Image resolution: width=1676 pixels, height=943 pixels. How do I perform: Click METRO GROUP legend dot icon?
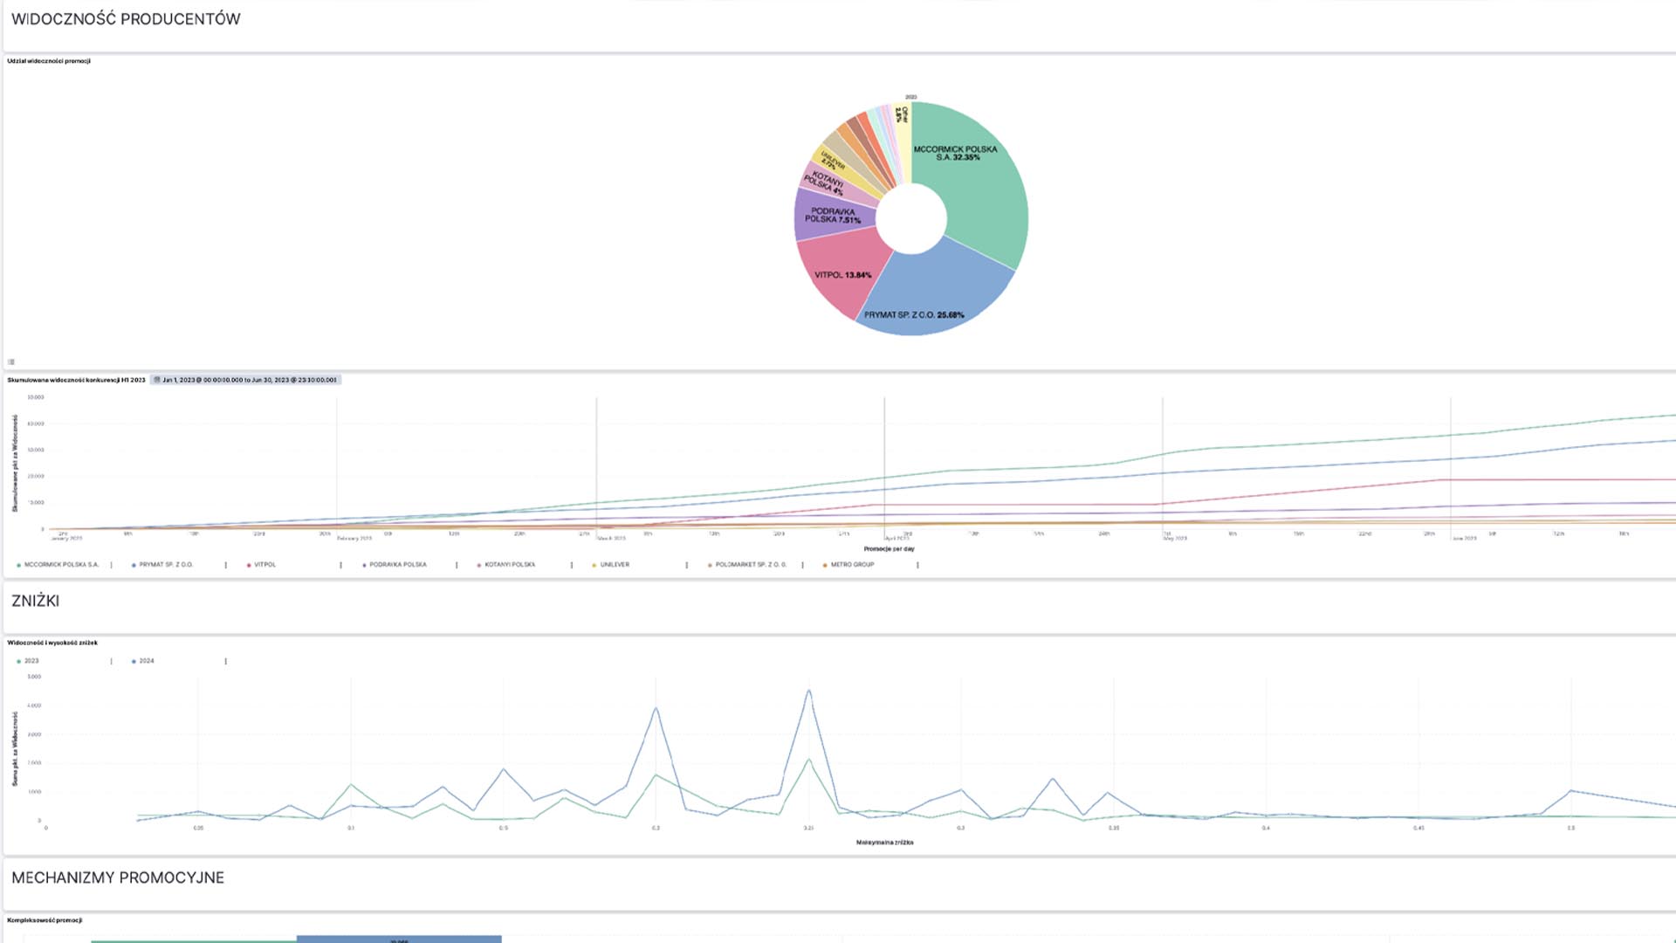[825, 565]
